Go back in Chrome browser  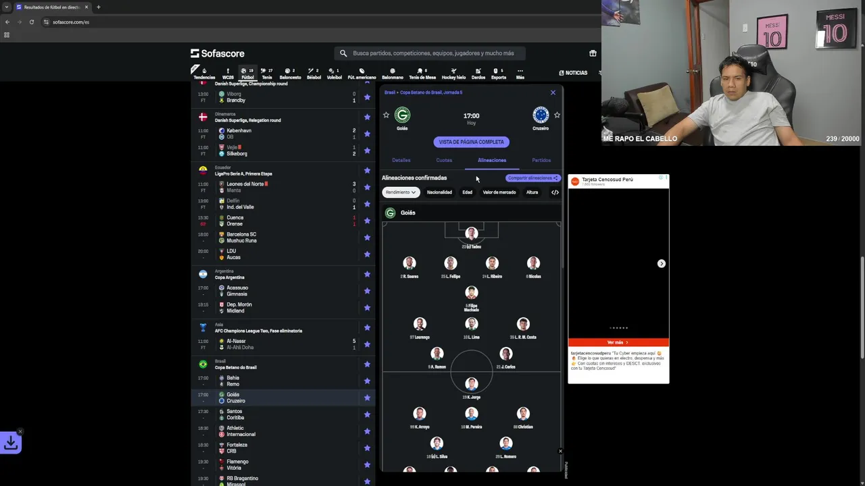[x=7, y=22]
